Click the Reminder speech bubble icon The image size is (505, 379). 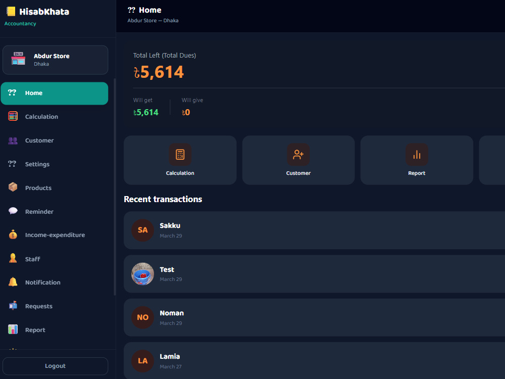pos(13,211)
